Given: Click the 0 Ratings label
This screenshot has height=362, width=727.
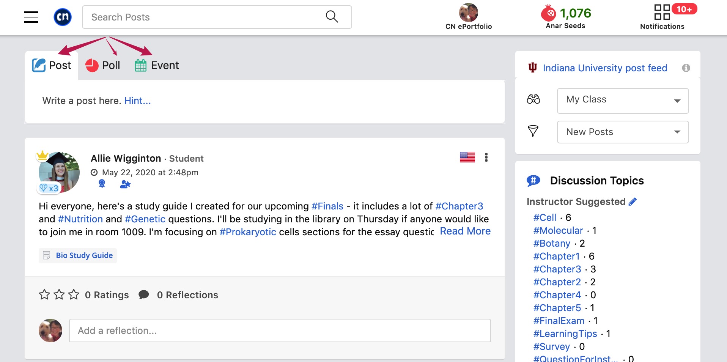Looking at the screenshot, I should [107, 295].
